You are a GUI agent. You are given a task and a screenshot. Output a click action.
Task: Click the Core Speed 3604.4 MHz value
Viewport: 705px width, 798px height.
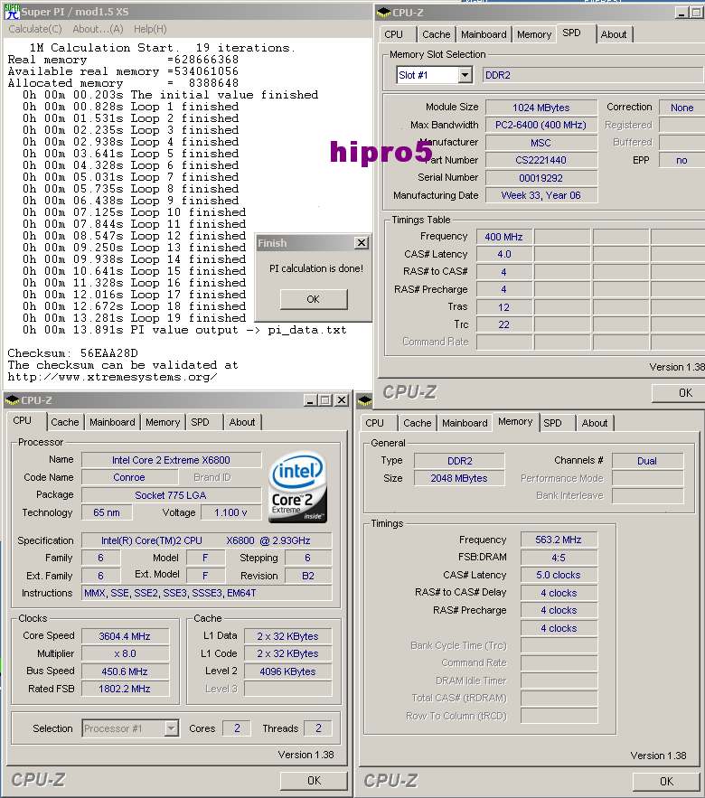coord(125,636)
